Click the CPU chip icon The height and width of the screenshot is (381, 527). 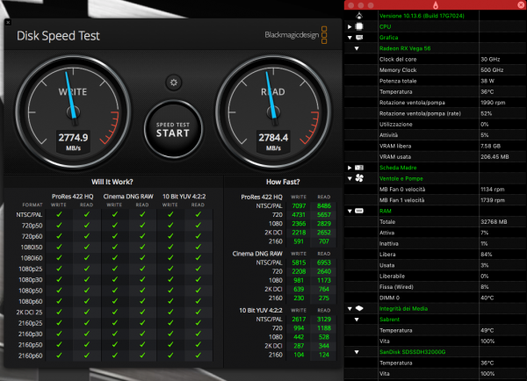(359, 27)
